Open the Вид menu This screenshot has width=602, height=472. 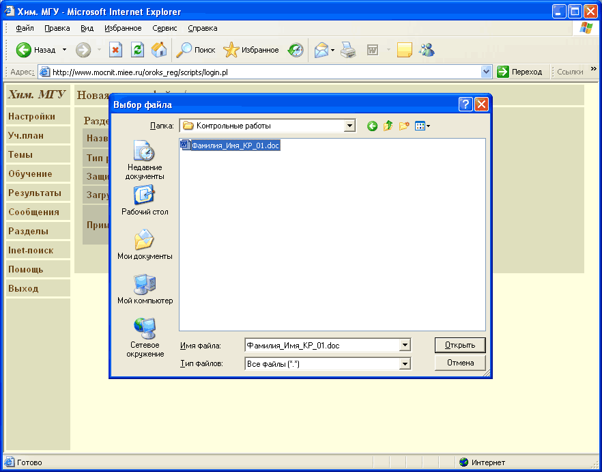[87, 28]
